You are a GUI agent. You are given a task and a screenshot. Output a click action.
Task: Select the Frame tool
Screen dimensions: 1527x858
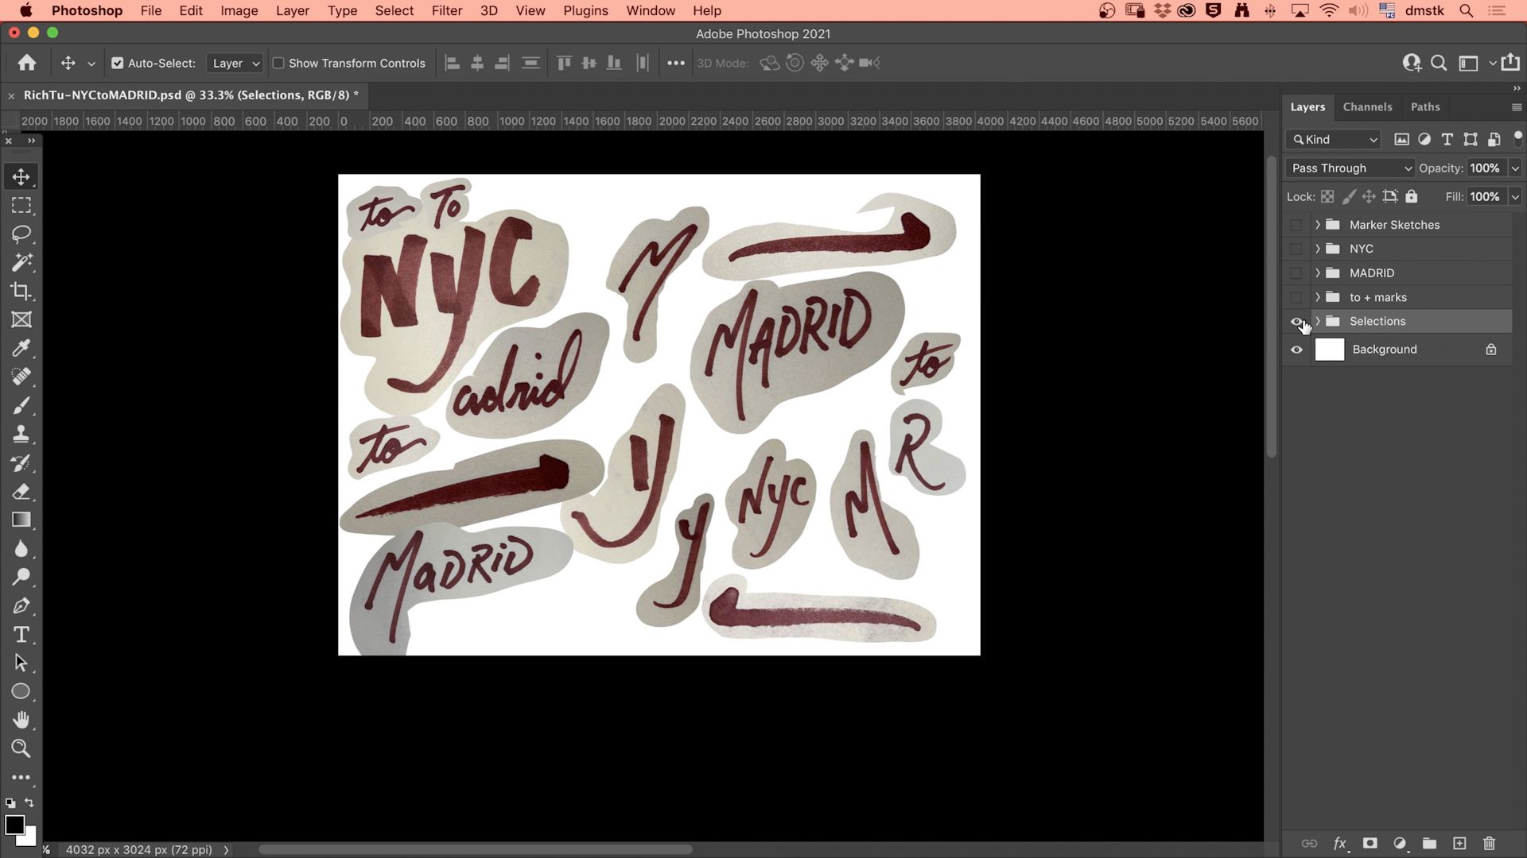tap(21, 319)
